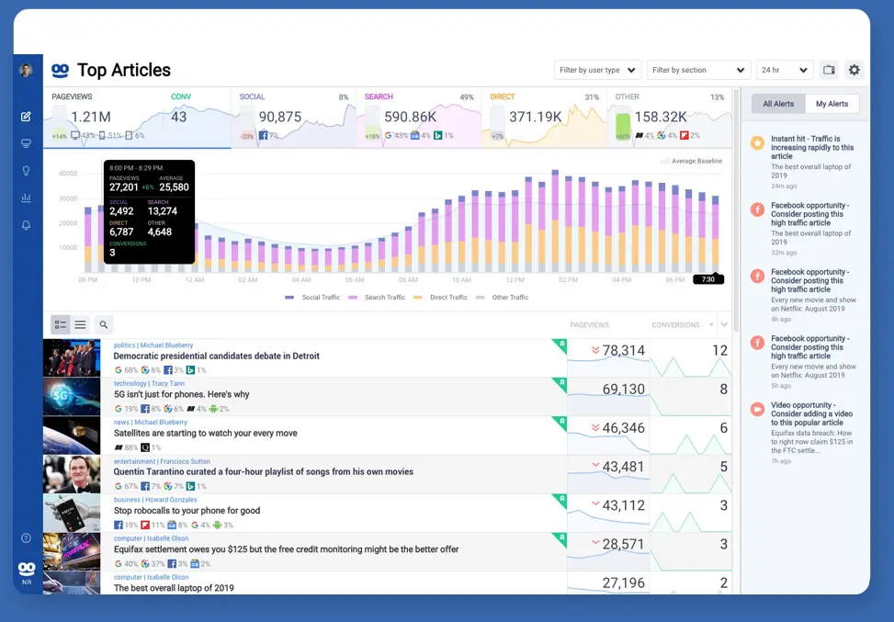Click the tallest chart bar near 02 PM
Image resolution: width=894 pixels, height=622 pixels.
555,221
